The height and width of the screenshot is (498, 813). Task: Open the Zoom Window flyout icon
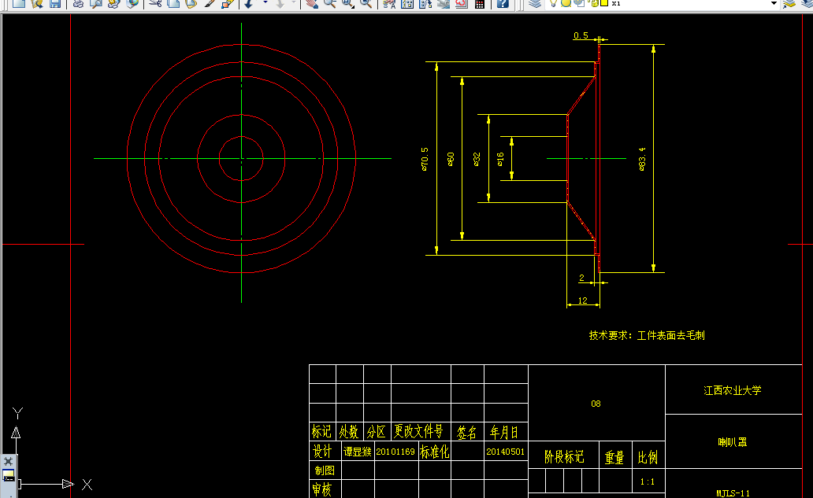point(347,4)
